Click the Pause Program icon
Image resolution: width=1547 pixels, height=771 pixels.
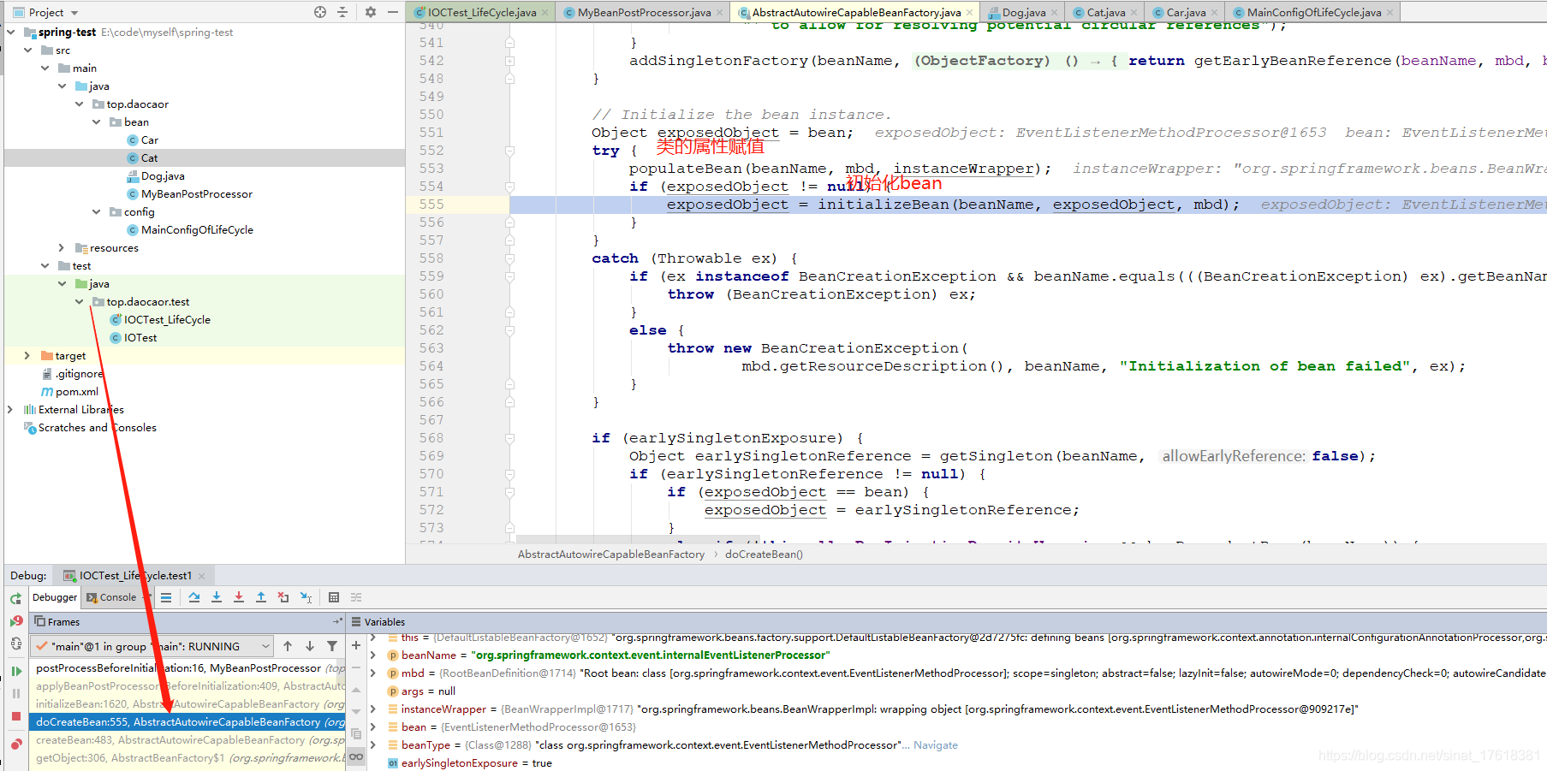click(16, 694)
